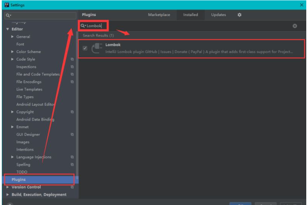Clear the Lombok plugin search text

[295, 26]
